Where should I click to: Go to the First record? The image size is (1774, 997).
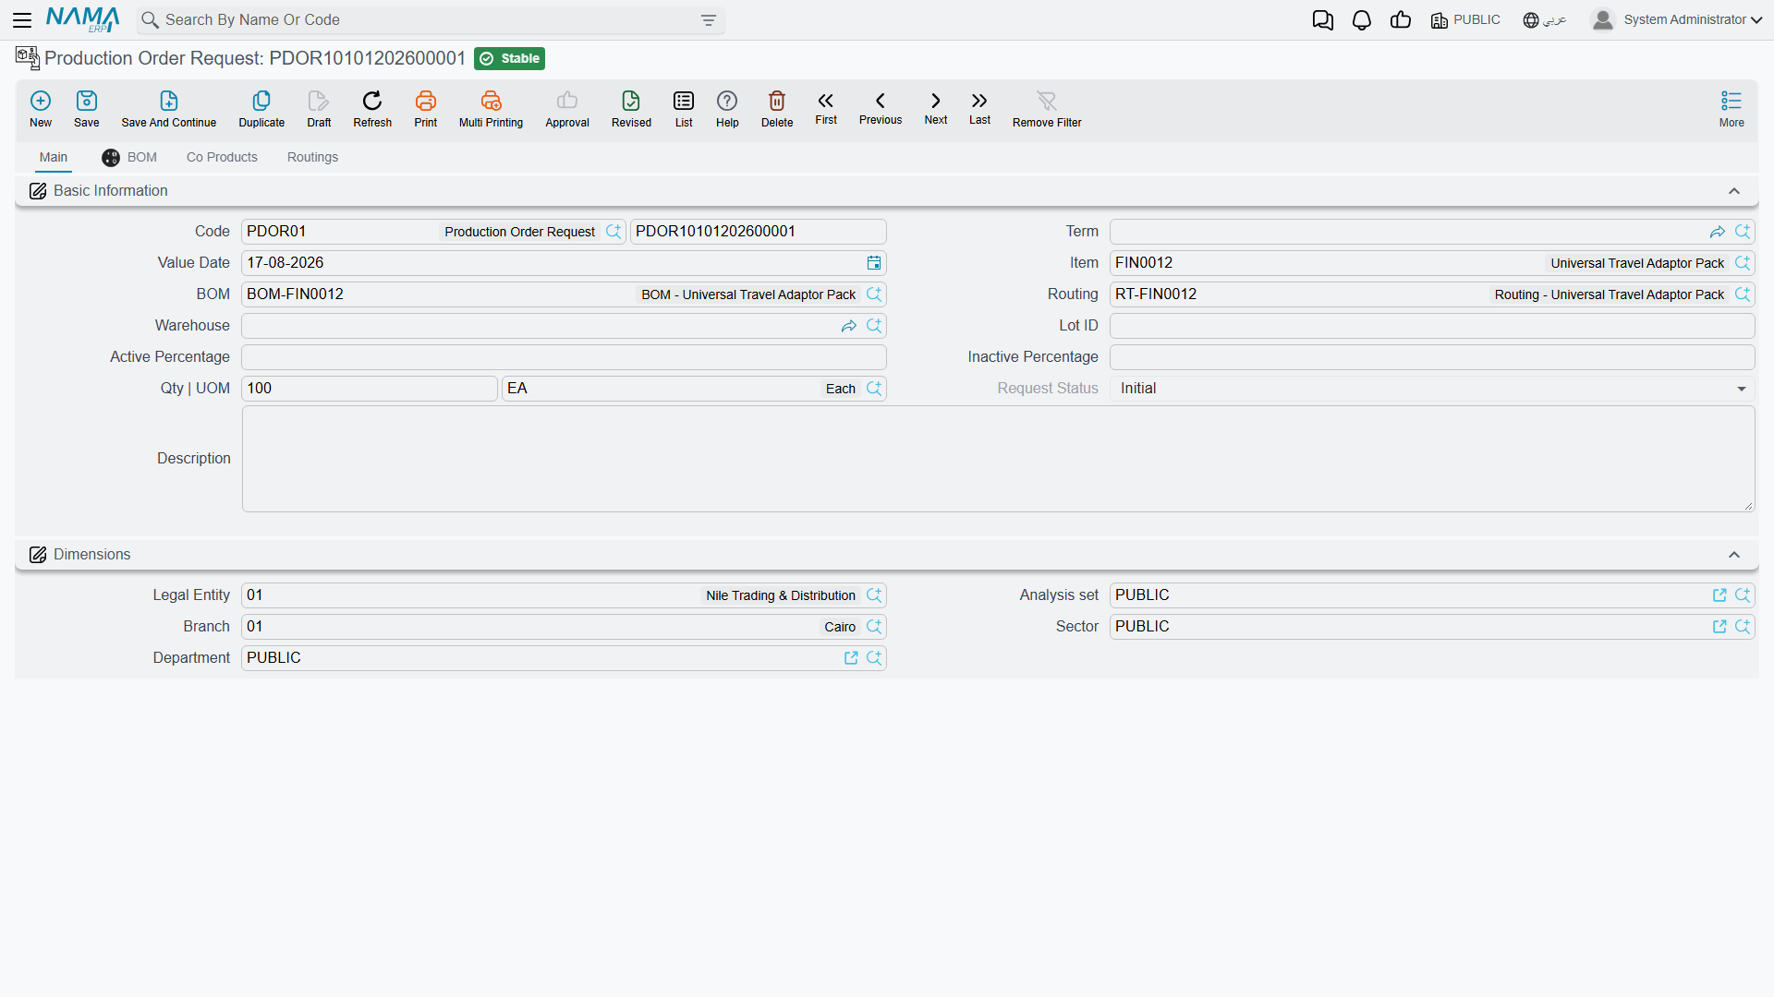coord(826,108)
